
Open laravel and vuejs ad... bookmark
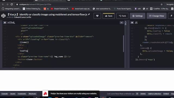(81, 9)
